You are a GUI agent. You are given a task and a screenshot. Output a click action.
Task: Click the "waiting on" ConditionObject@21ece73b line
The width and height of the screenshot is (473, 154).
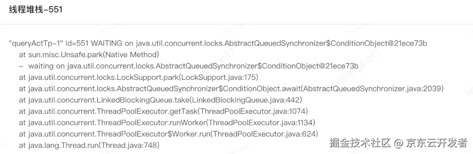coord(189,66)
